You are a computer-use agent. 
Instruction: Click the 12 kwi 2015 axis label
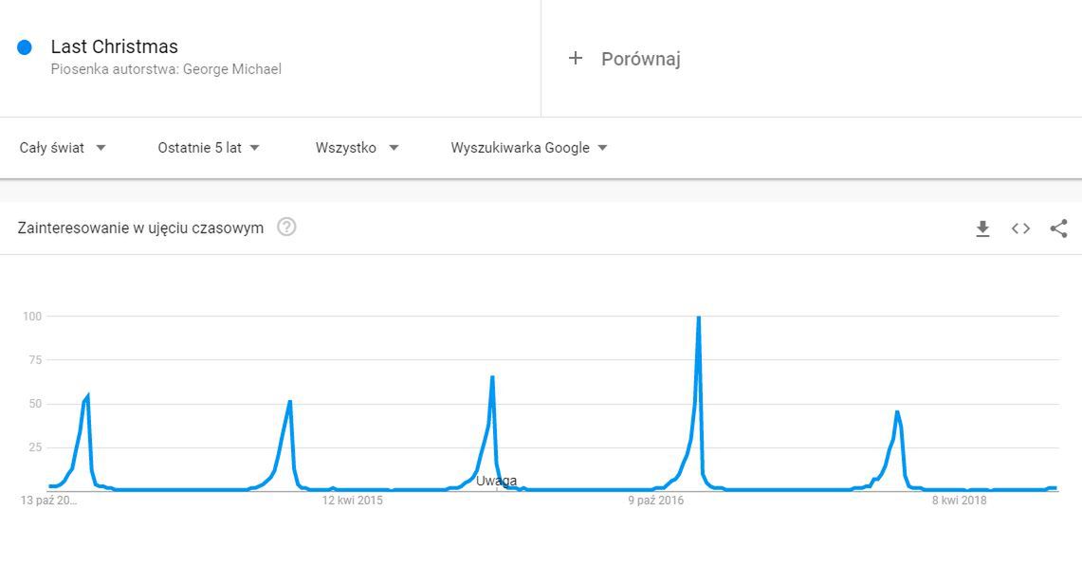(x=352, y=501)
